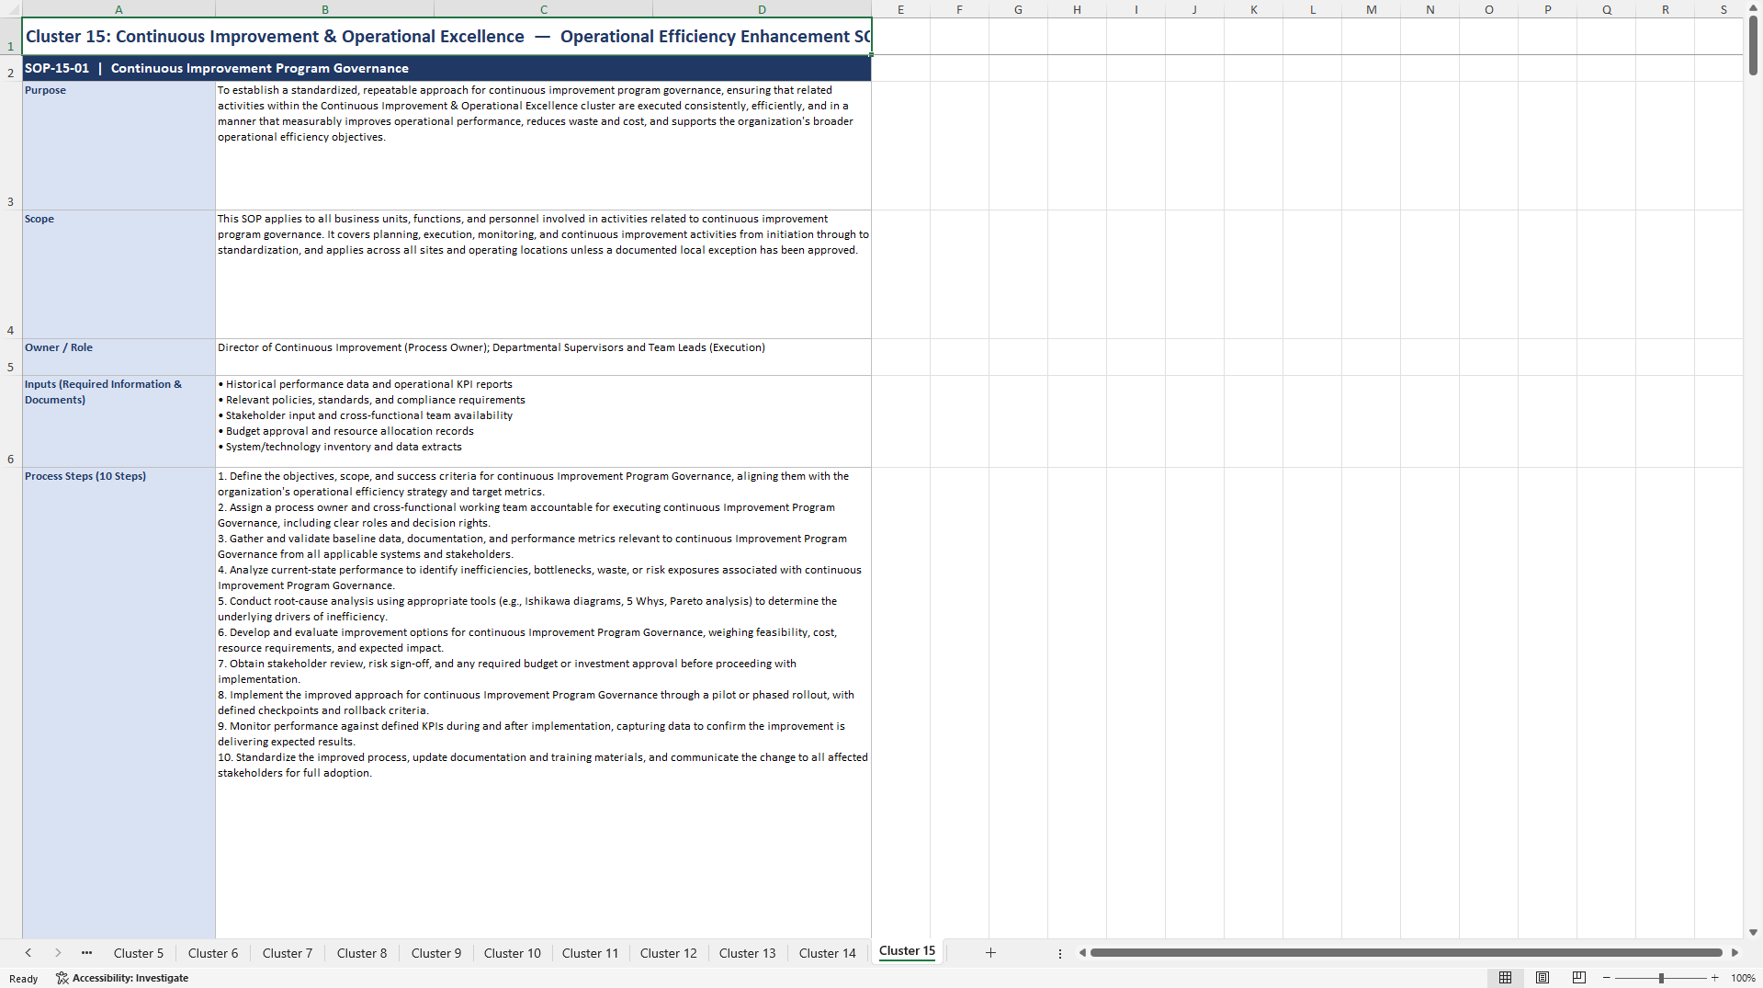Select column H header
The width and height of the screenshot is (1763, 988).
pos(1077,9)
